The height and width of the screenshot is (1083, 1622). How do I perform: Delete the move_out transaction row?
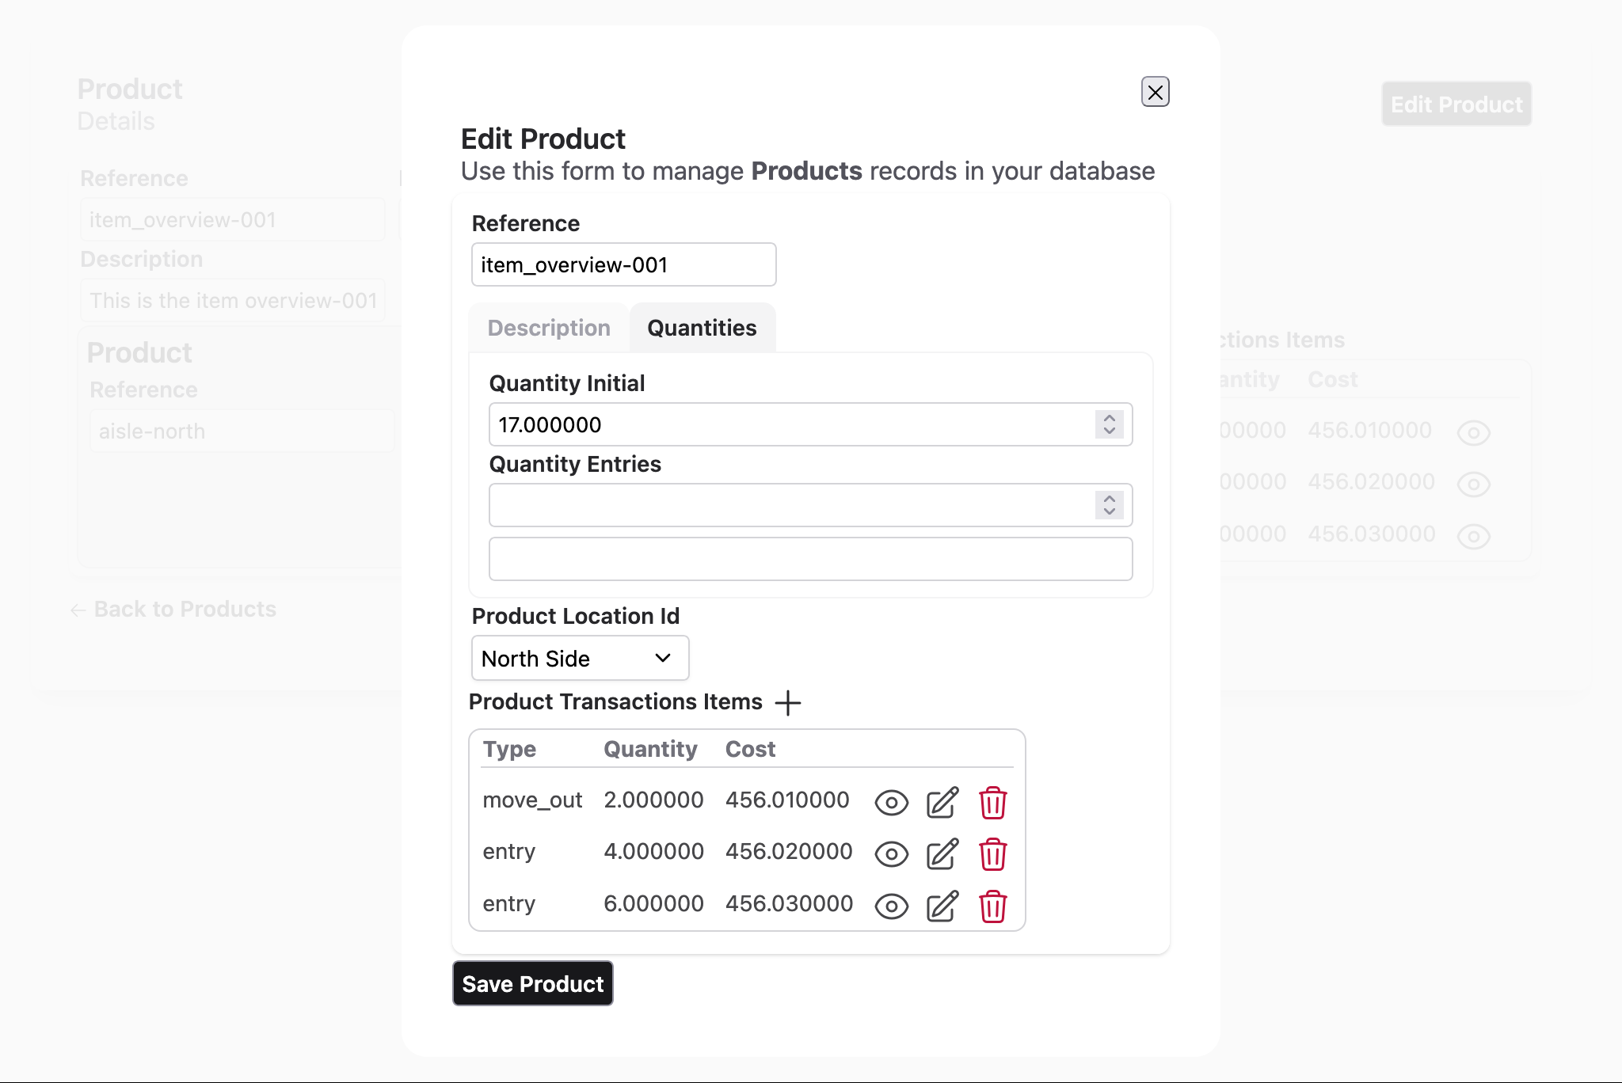(x=992, y=803)
